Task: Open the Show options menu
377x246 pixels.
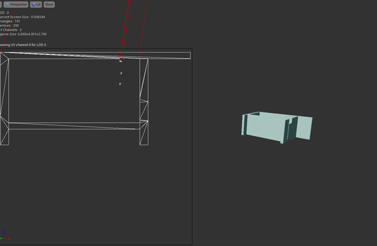Action: [x=49, y=4]
